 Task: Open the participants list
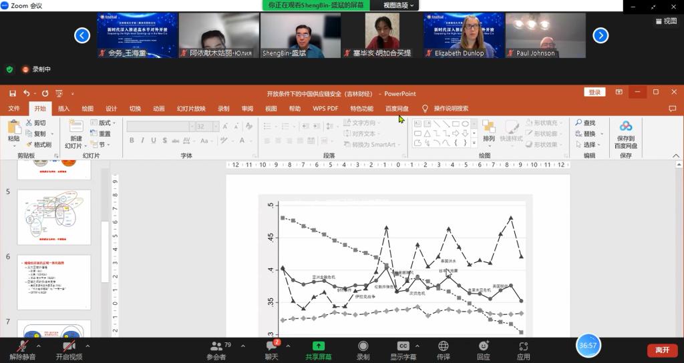pos(216,346)
